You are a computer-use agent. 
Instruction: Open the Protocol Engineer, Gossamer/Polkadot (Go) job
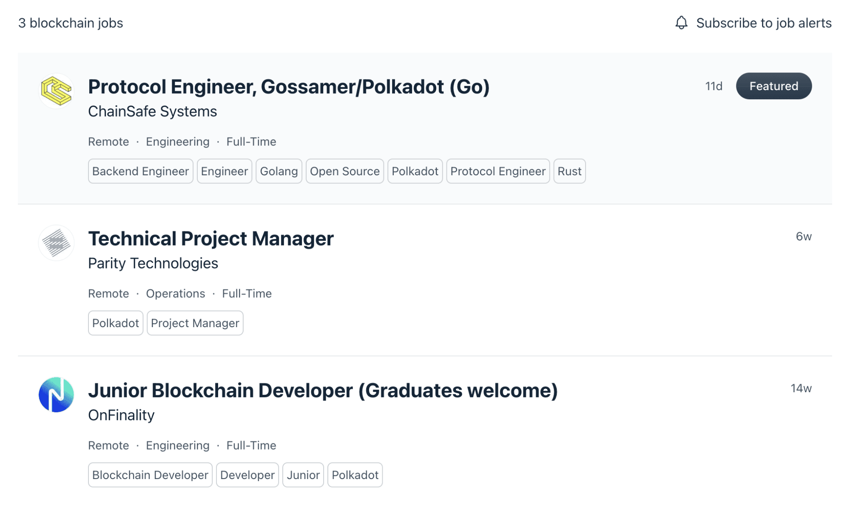click(x=289, y=87)
